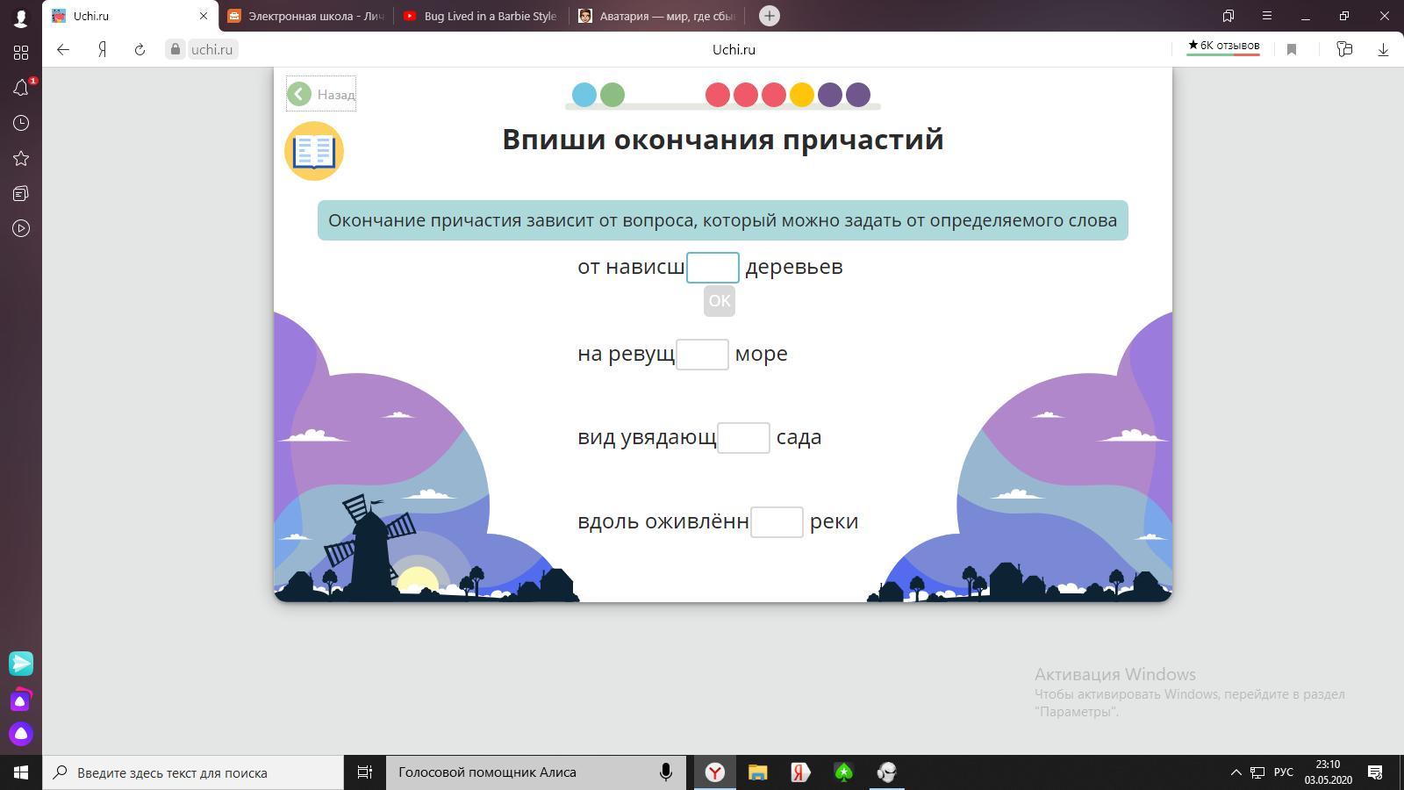1404x790 pixels.
Task: Go back with the browser back arrow
Action: point(62,49)
